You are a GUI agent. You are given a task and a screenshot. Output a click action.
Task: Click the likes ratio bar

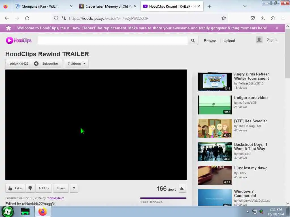(163, 198)
